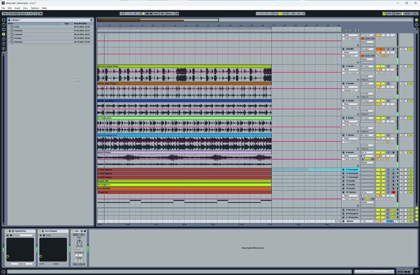
Task: Open NightShine Default preset dropdown
Action: tap(24, 235)
